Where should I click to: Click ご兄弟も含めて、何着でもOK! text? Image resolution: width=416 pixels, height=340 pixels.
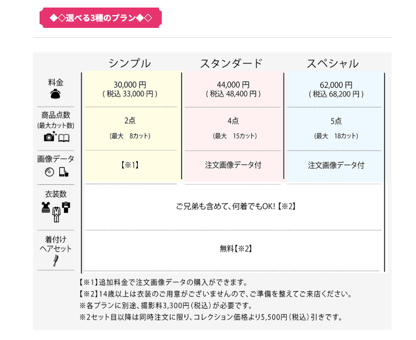point(226,206)
